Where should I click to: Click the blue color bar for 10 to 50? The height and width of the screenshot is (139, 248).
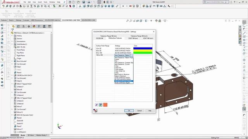pyautogui.click(x=143, y=49)
